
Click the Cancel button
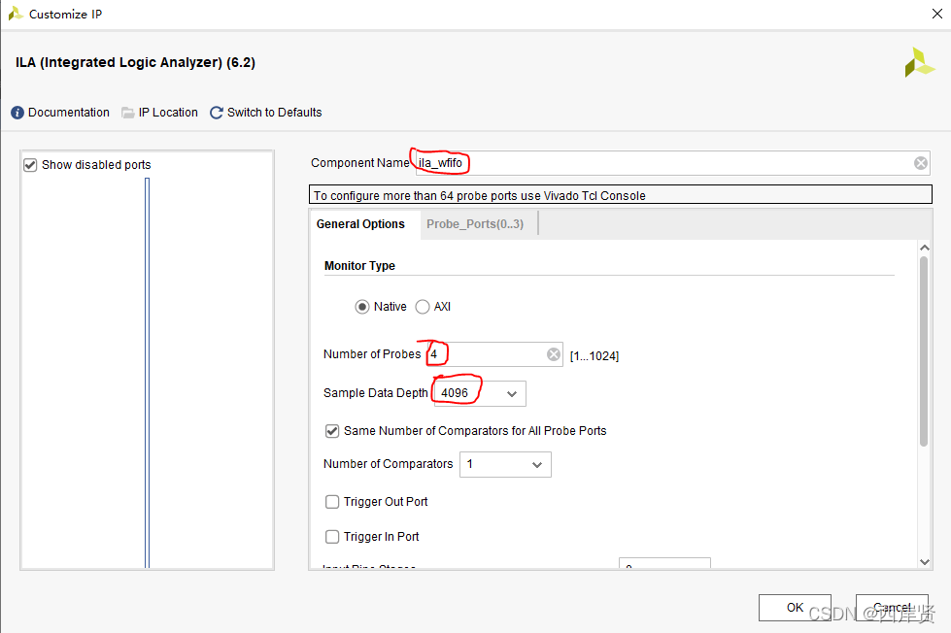pyautogui.click(x=892, y=608)
